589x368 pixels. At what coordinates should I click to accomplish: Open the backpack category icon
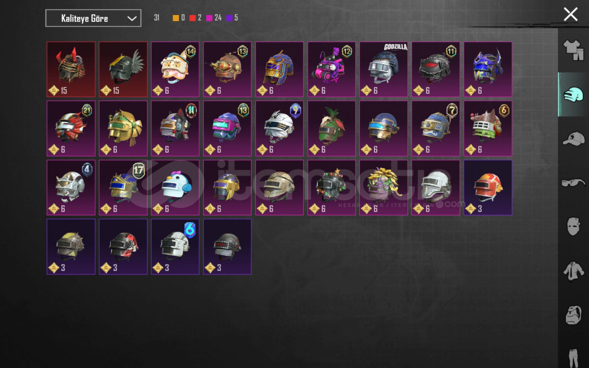tap(573, 315)
